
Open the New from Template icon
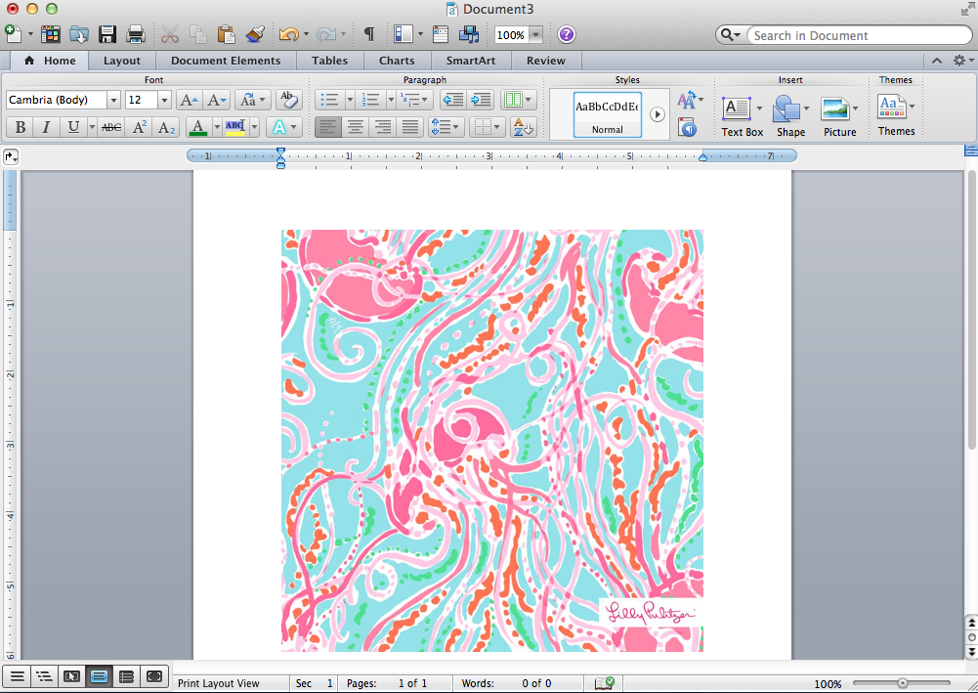coord(51,34)
